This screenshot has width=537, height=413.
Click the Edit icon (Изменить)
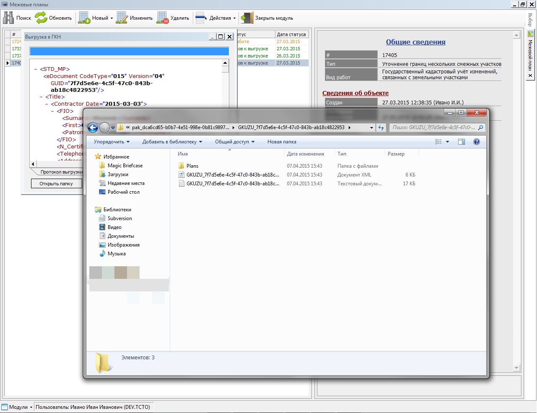click(x=122, y=18)
